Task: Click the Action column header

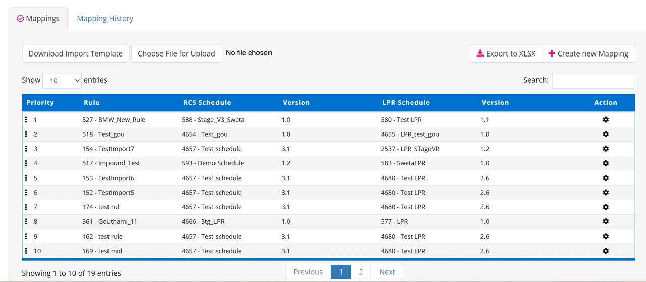Action: [x=606, y=102]
